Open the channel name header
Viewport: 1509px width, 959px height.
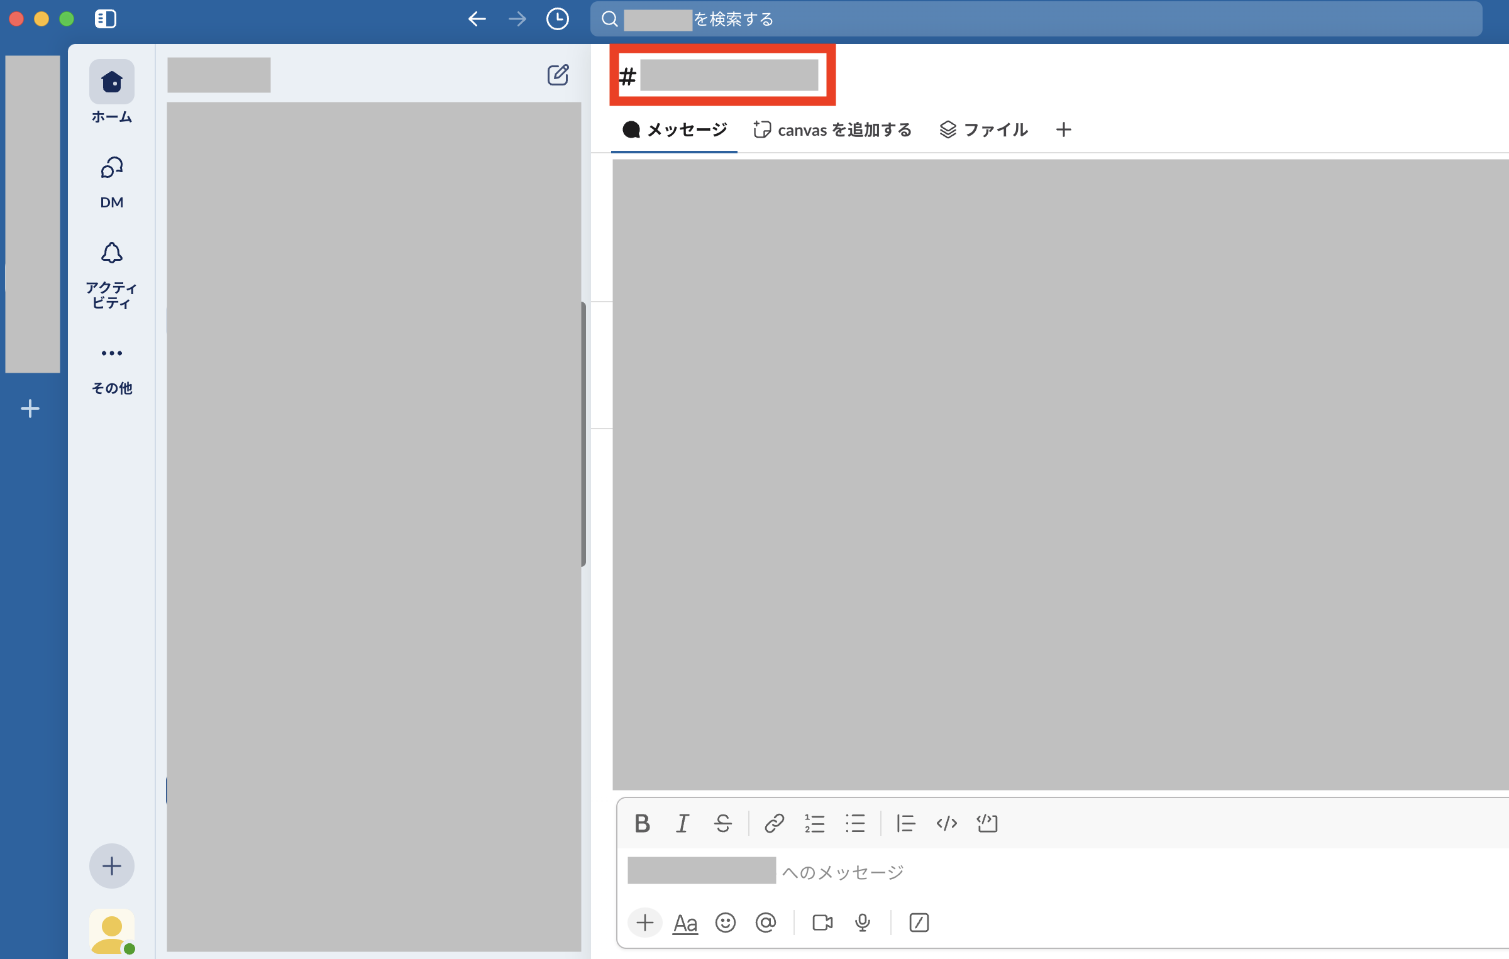coord(722,75)
